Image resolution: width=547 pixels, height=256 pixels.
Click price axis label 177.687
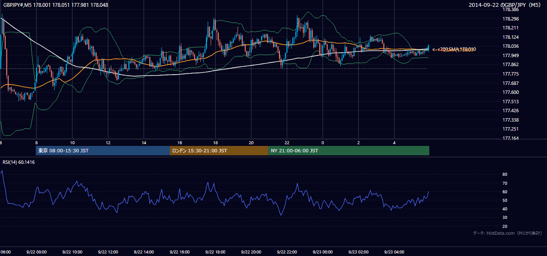tap(511, 83)
